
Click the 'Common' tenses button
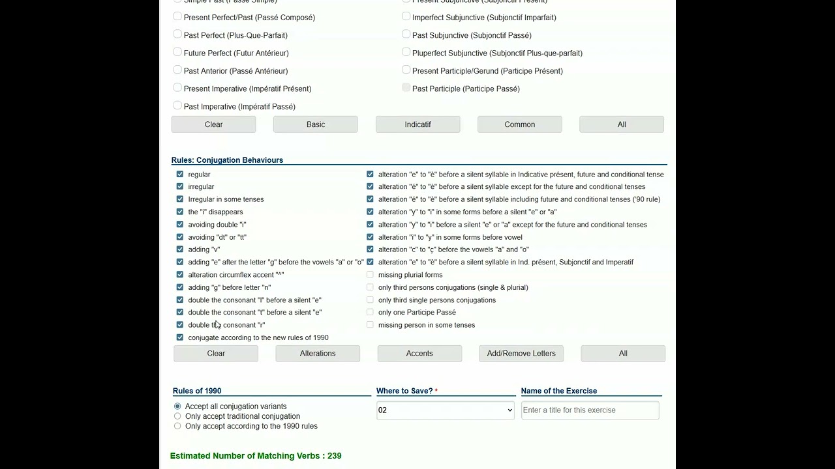point(520,124)
